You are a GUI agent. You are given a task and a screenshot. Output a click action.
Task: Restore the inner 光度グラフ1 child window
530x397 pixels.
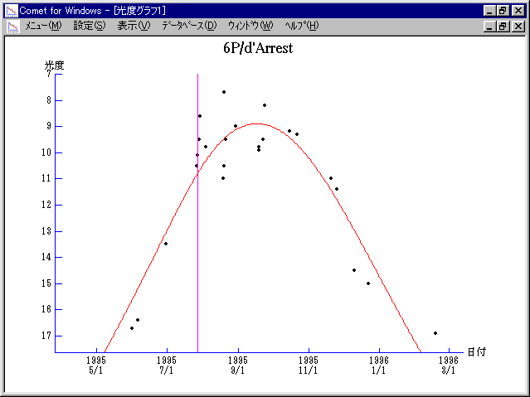[503, 26]
